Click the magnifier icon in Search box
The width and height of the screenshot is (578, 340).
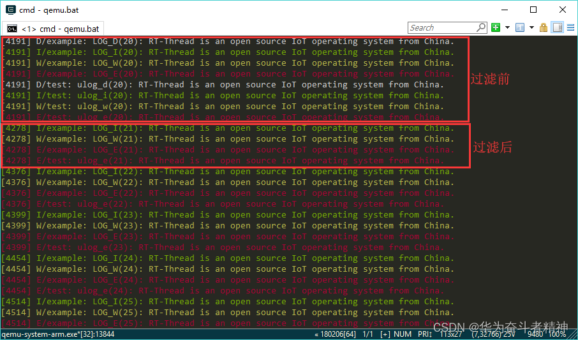point(481,27)
